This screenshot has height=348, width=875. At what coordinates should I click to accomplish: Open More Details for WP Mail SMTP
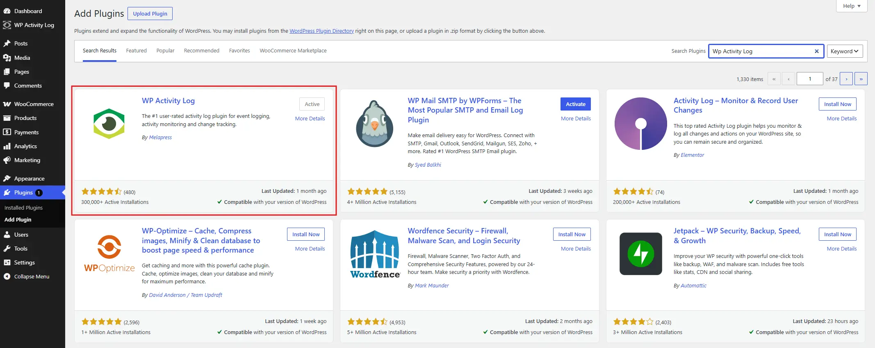coord(576,119)
